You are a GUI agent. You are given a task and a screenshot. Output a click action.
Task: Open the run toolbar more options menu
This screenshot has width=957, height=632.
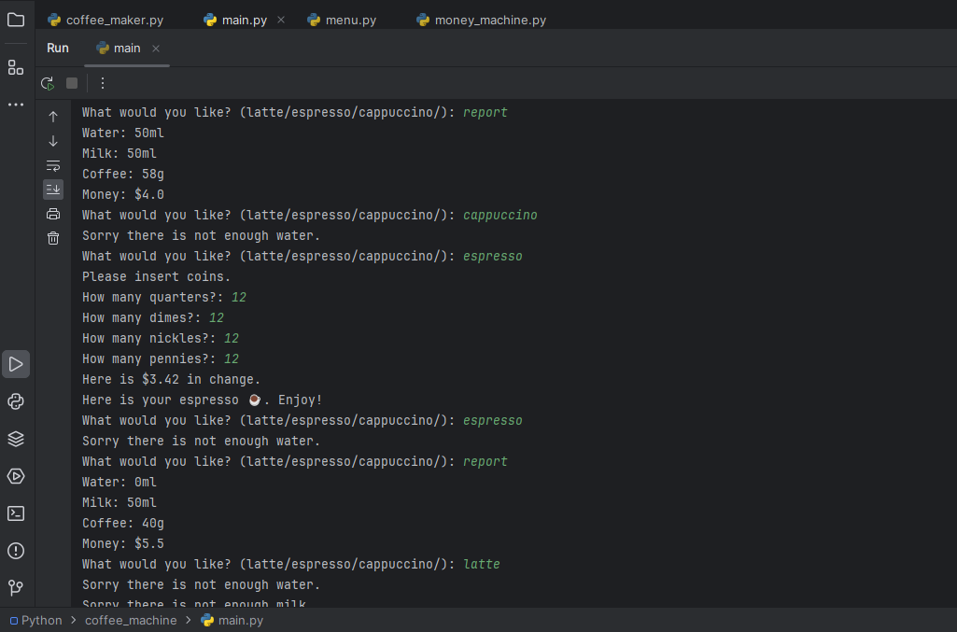click(x=103, y=83)
